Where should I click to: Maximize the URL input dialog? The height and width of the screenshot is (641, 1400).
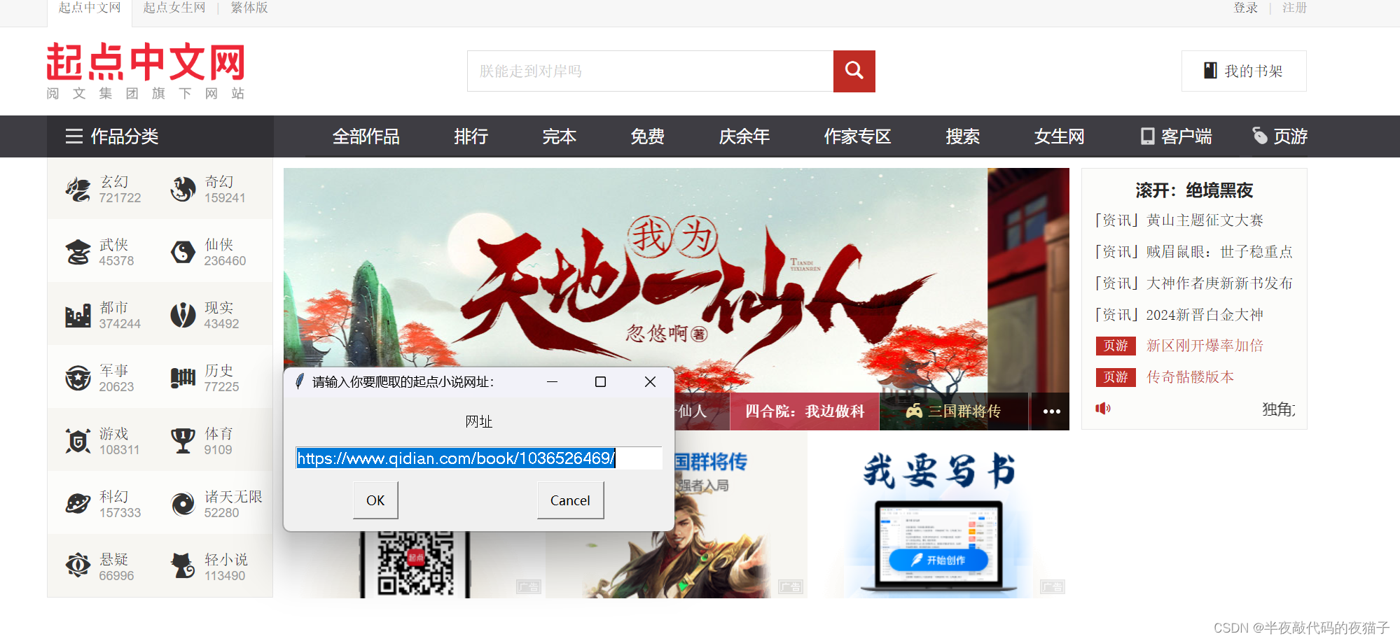point(600,381)
